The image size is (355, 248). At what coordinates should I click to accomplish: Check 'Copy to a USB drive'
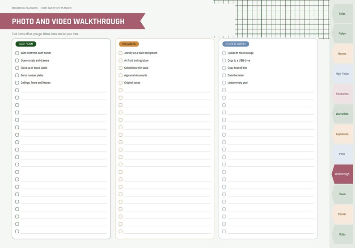(224, 60)
